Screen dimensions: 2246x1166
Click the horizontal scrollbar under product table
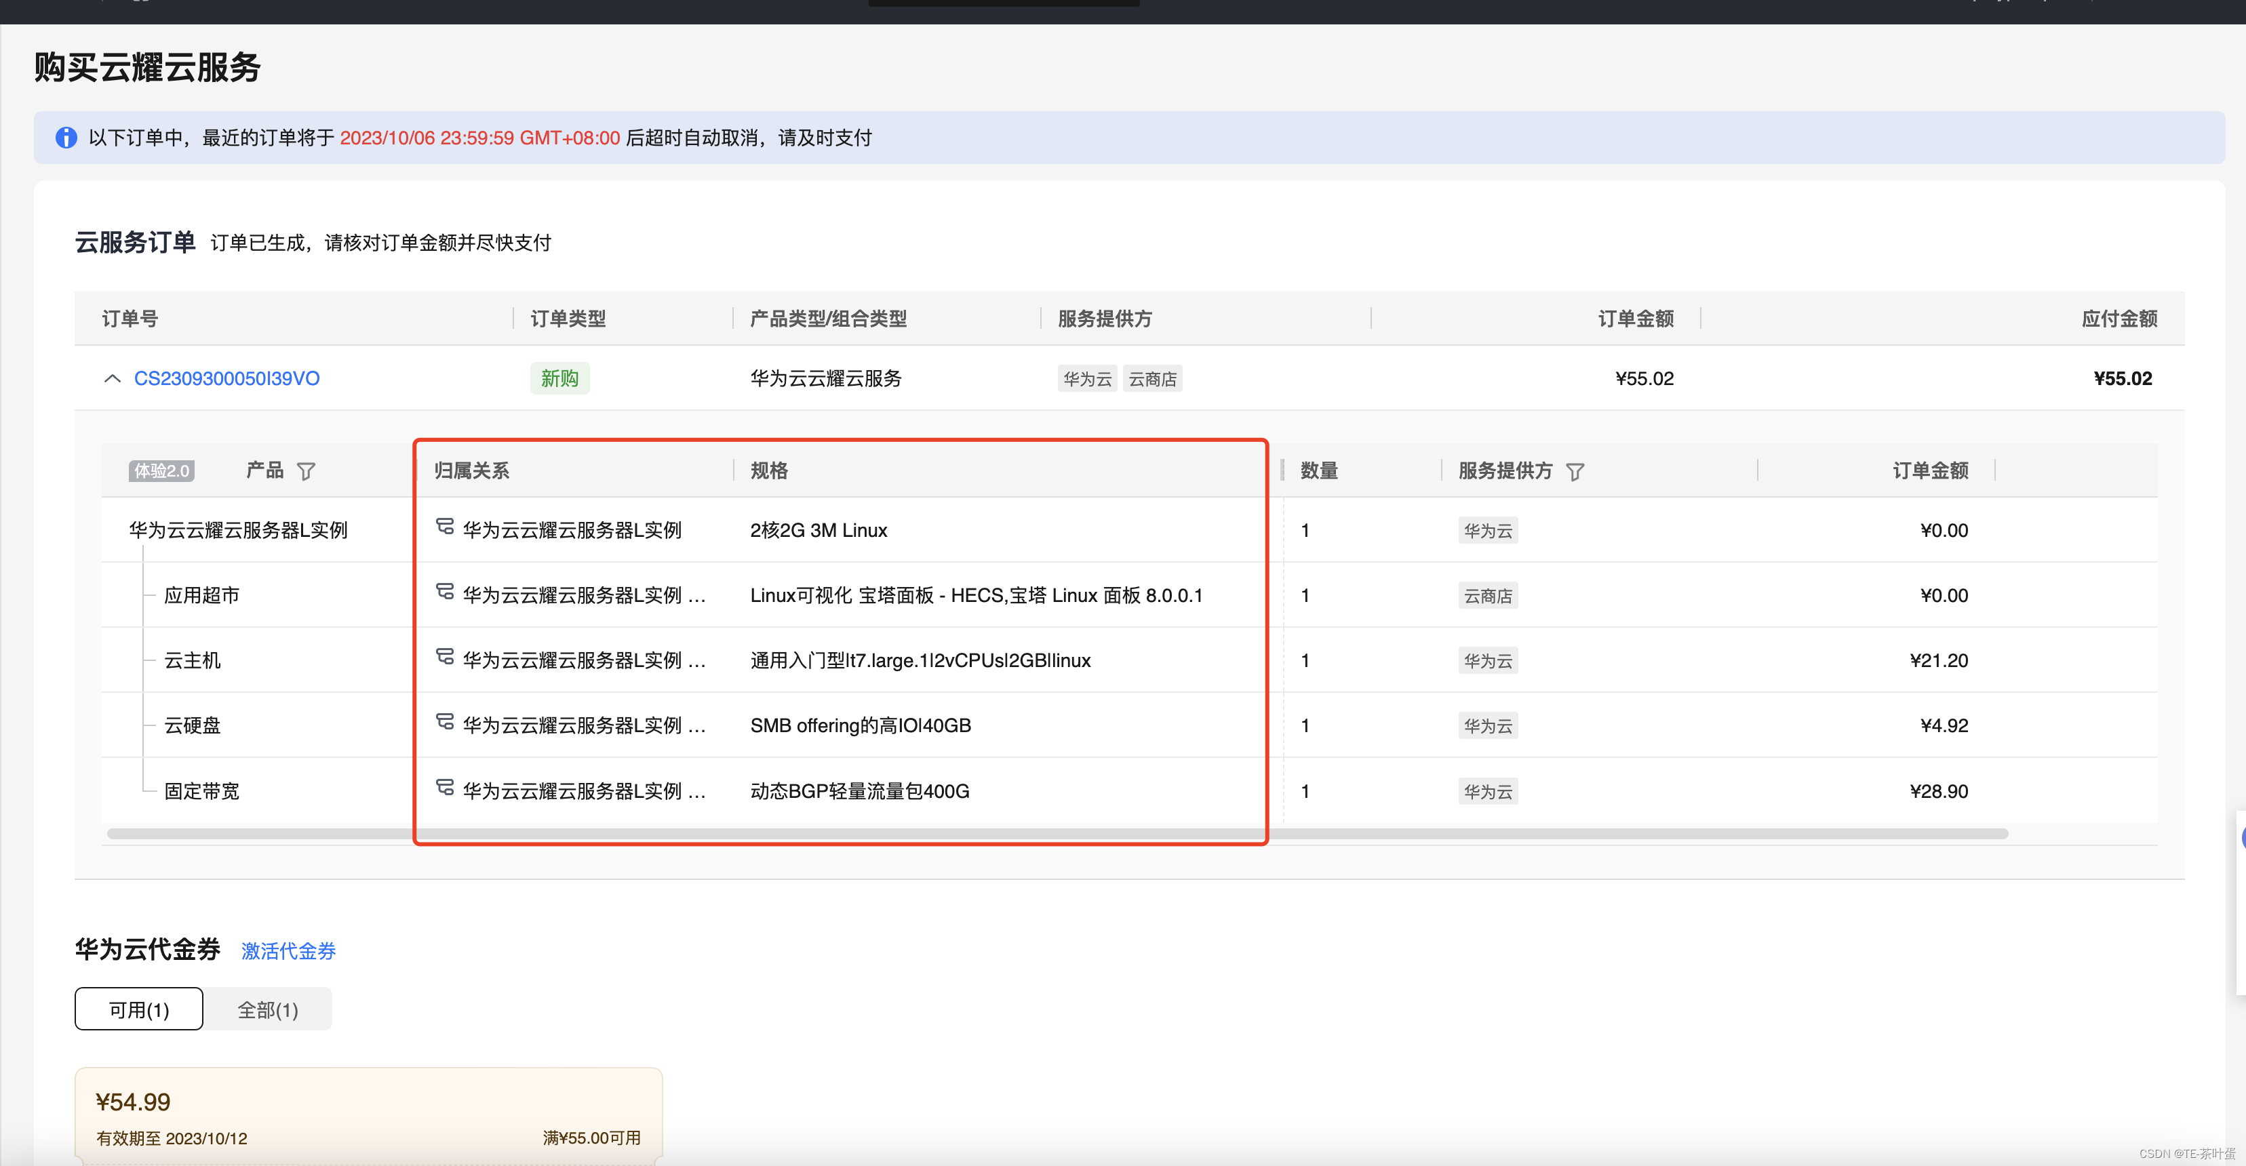pos(1057,834)
